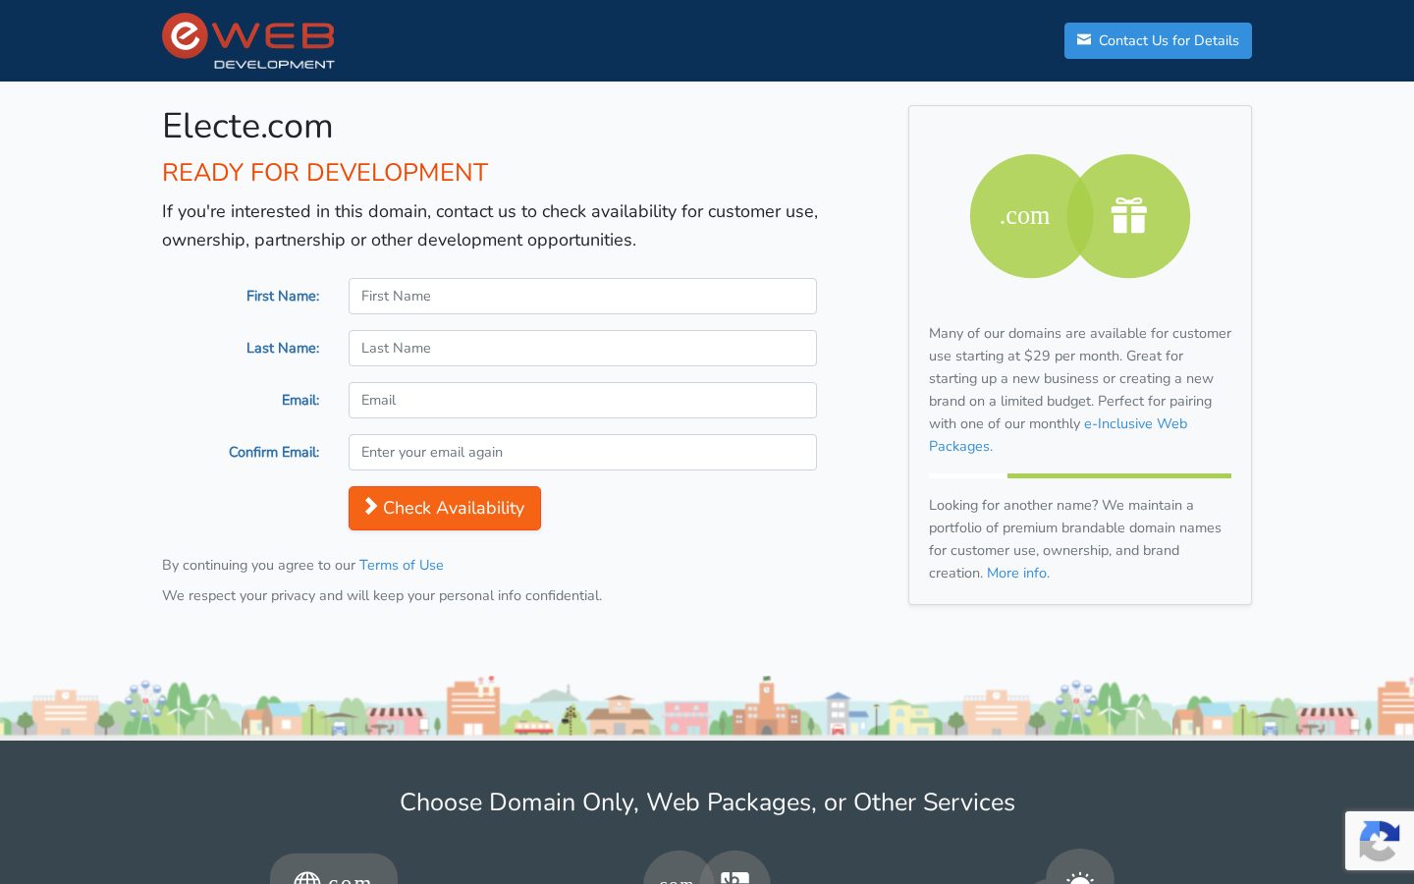Click the READY FOR DEVELOPMENT heading
This screenshot has width=1414, height=884.
coord(325,172)
